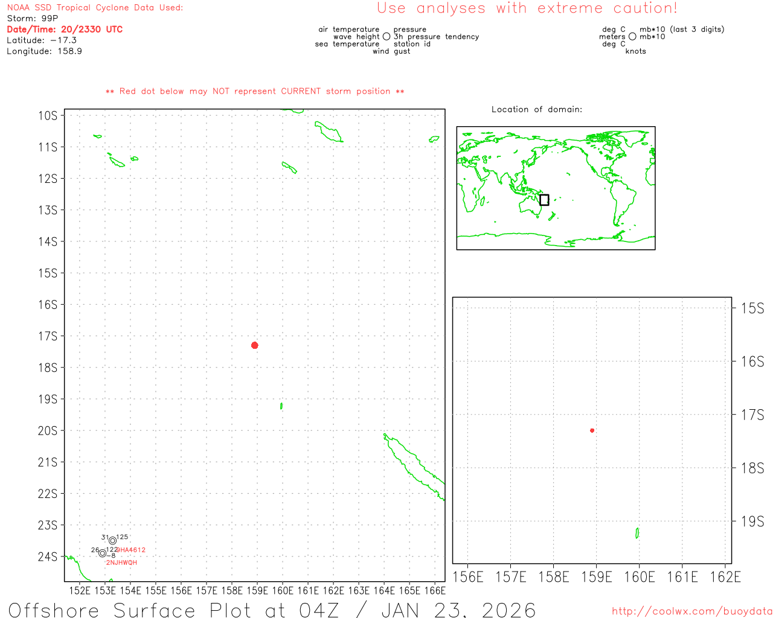Select station circle labeled 31 and 125
The width and height of the screenshot is (773, 618).
(113, 541)
